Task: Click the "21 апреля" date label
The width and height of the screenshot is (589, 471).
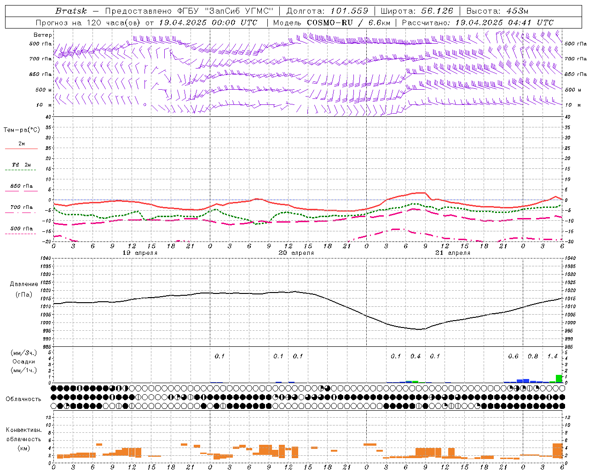Action: coord(453,253)
